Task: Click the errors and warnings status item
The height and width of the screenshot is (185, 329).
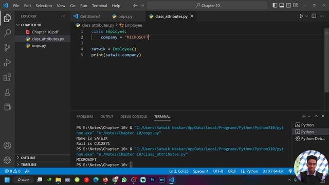Action: coord(12,171)
